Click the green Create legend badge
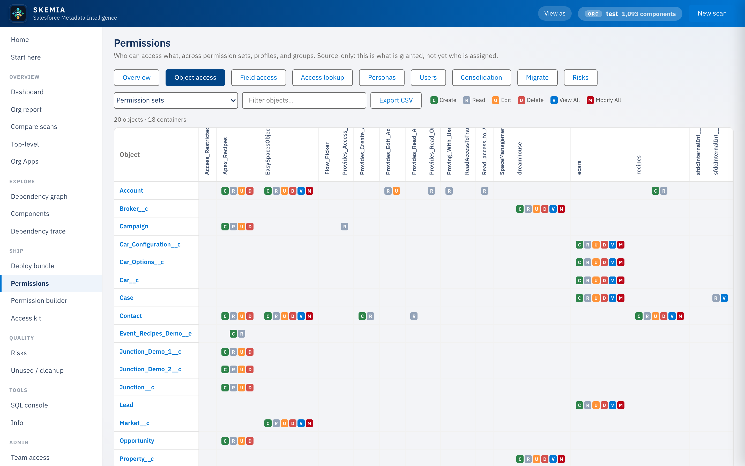 (x=434, y=100)
